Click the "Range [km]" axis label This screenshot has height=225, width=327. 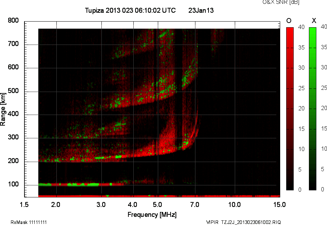(3, 109)
